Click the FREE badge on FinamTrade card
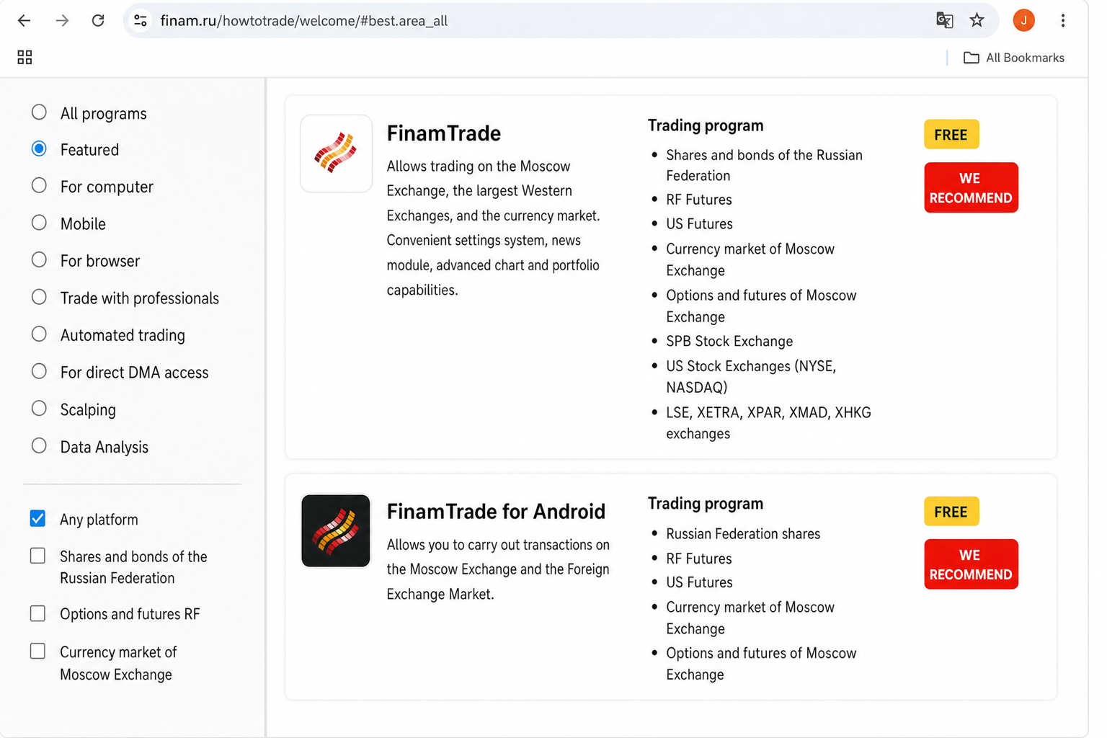 click(951, 135)
